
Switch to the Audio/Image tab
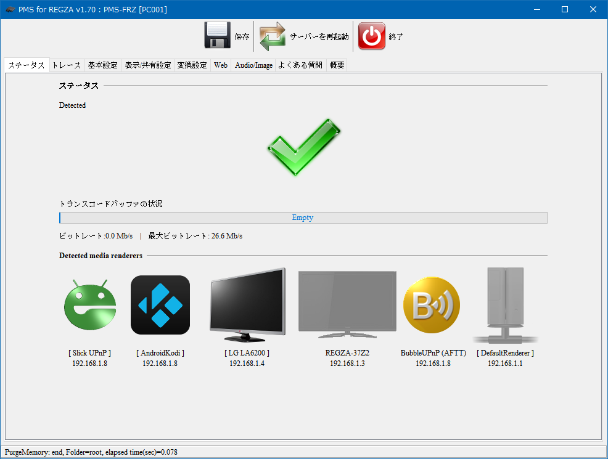[x=253, y=65]
